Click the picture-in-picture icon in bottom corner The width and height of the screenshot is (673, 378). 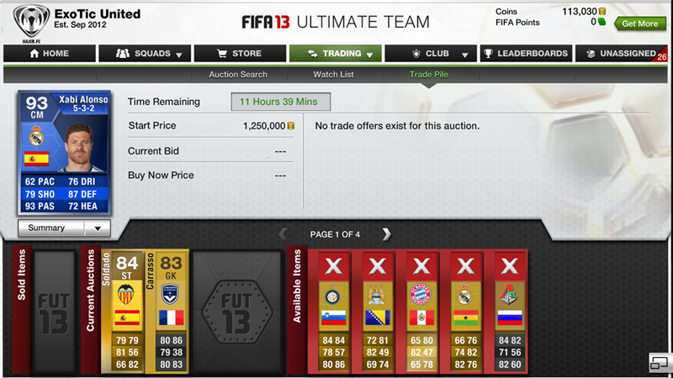click(x=659, y=363)
